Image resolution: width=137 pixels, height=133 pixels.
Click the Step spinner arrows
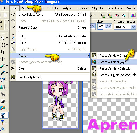pos(107,26)
